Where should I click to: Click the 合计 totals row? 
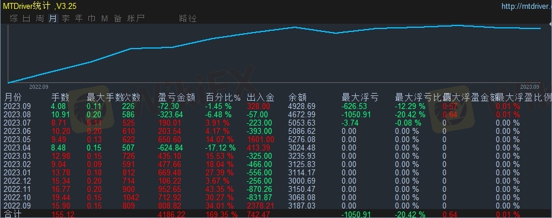pyautogui.click(x=276, y=214)
